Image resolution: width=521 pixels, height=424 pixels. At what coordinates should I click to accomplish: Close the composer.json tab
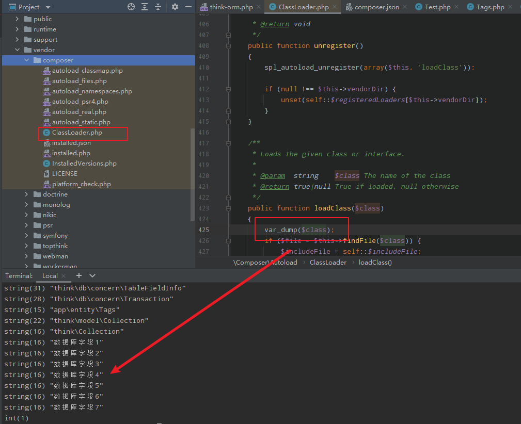[x=405, y=7]
